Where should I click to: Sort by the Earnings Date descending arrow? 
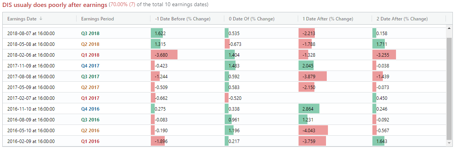coord(41,19)
